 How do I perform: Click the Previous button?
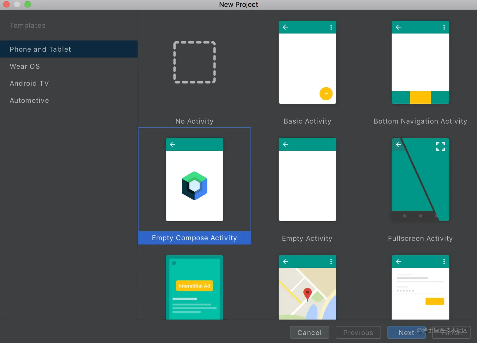(358, 332)
